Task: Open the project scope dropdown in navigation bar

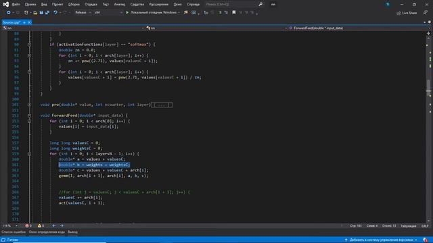Action: click(x=74, y=28)
